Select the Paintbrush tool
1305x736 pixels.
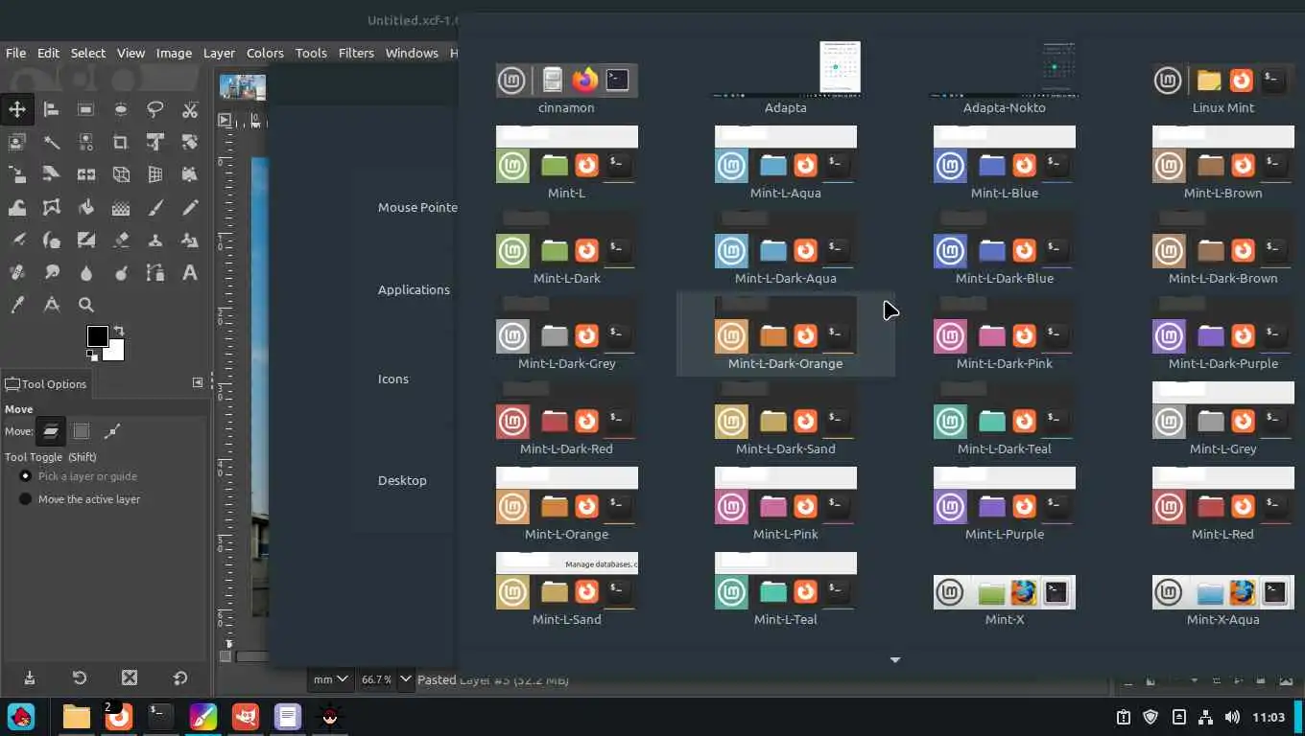[155, 207]
